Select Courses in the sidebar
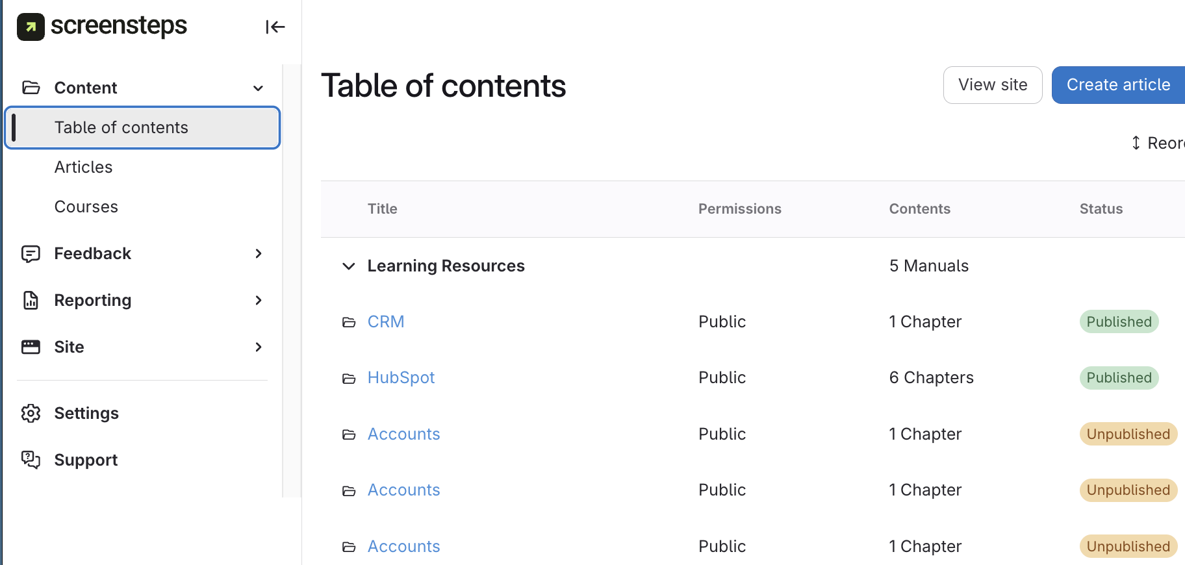This screenshot has height=565, width=1185. pos(86,207)
